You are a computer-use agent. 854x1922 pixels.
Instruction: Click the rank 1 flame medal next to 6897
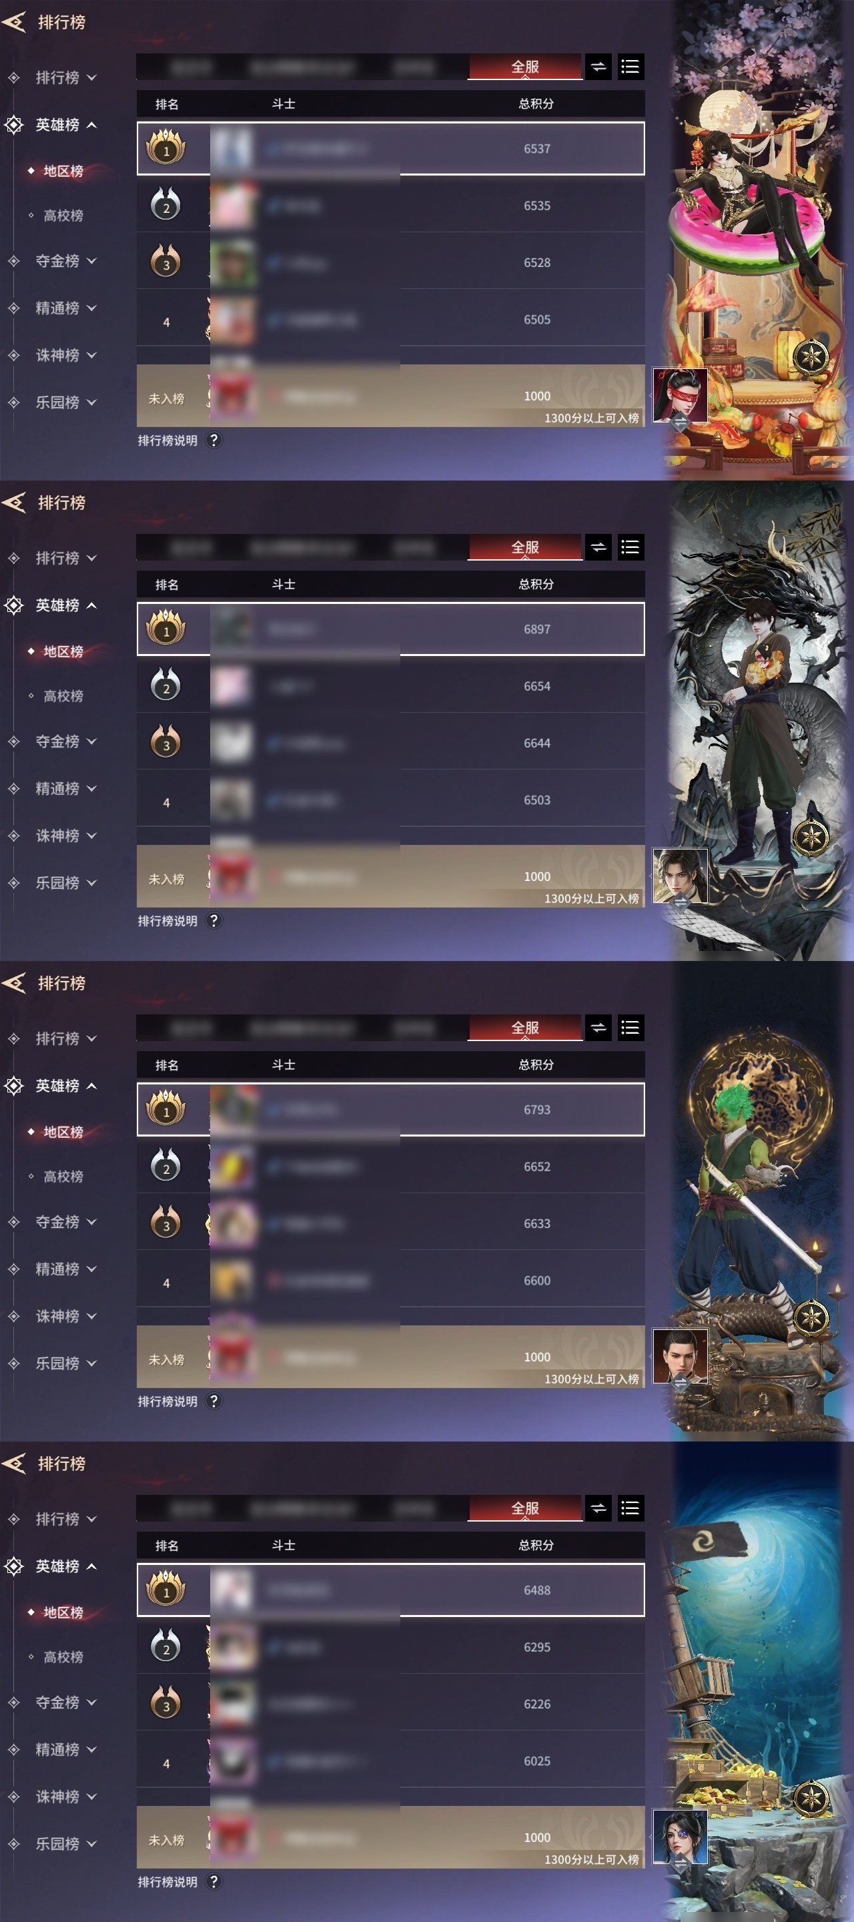pyautogui.click(x=165, y=628)
